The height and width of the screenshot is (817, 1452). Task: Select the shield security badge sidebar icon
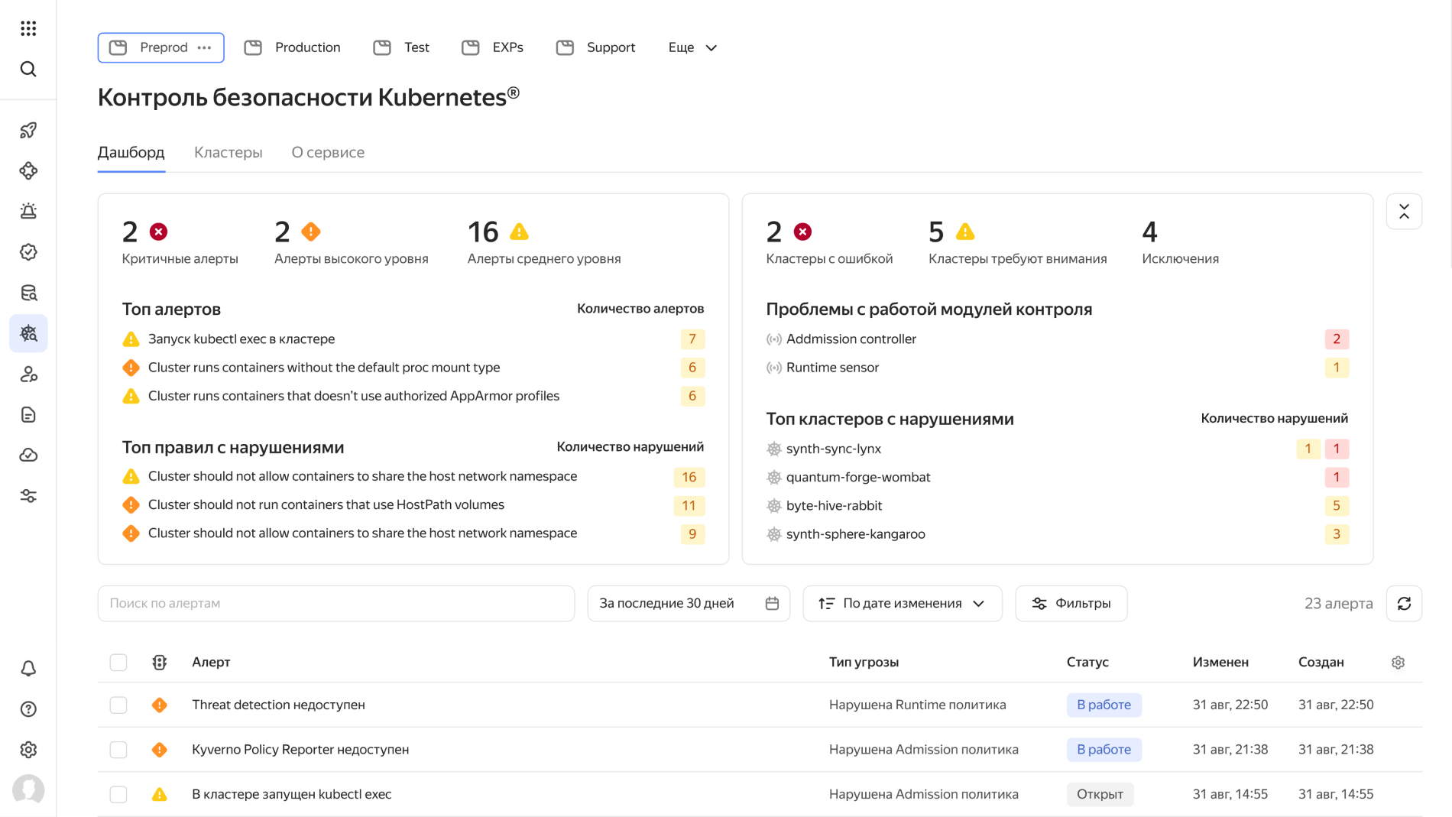[28, 252]
